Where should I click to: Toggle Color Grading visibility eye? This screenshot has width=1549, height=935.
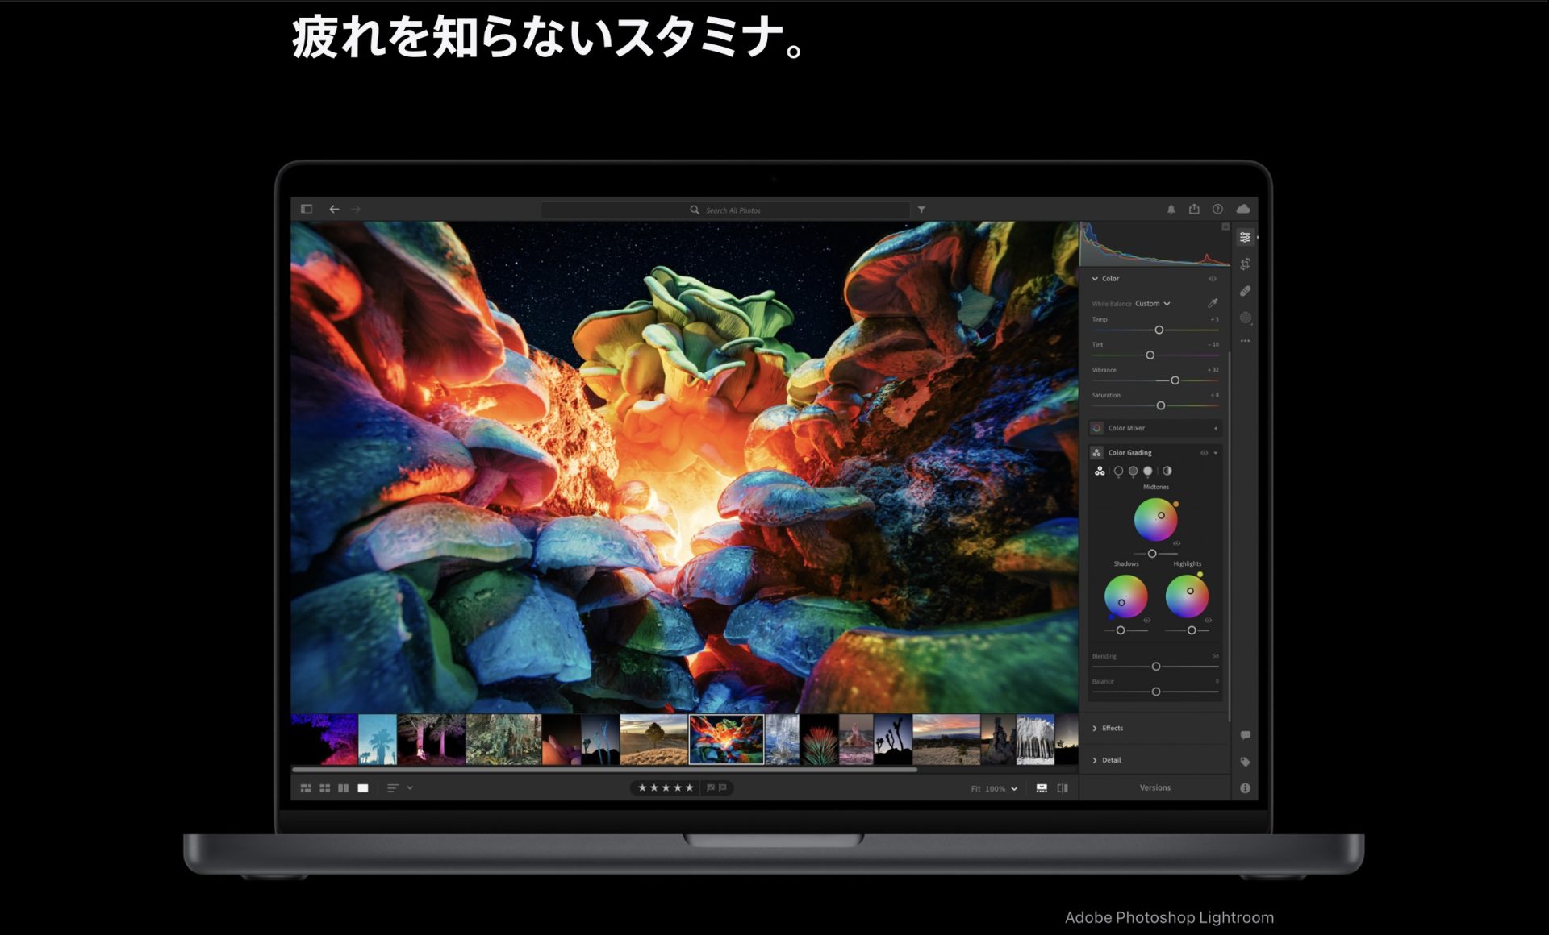click(x=1204, y=453)
